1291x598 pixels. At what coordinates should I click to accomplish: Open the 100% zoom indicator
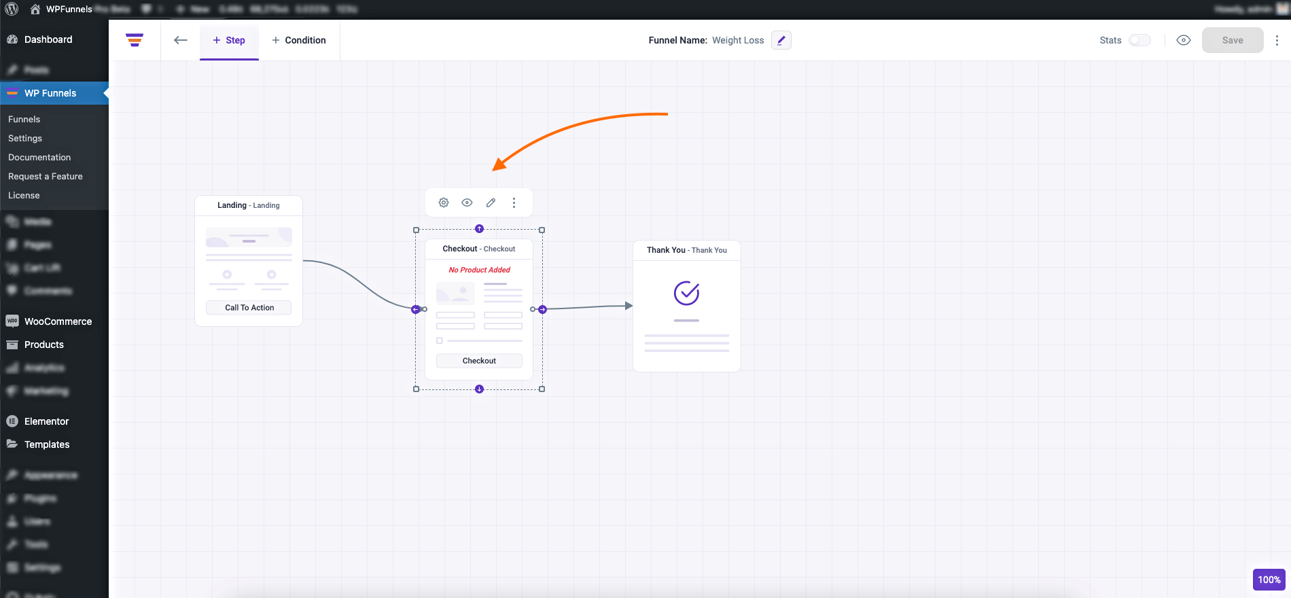tap(1269, 580)
